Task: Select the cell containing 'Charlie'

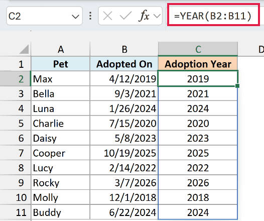Action: (61, 123)
